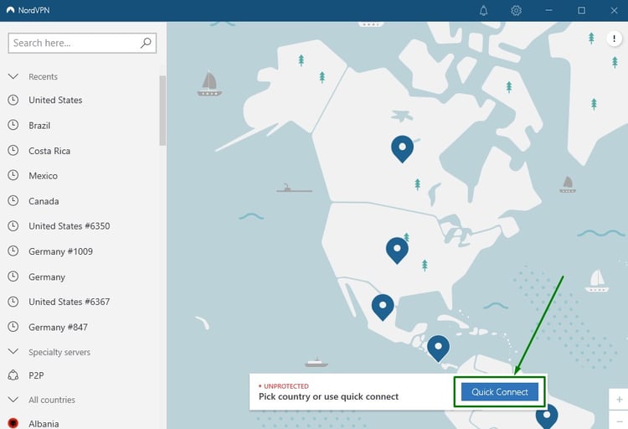Viewport: 628px width, 429px height.
Task: Open the notifications bell
Action: pos(483,10)
